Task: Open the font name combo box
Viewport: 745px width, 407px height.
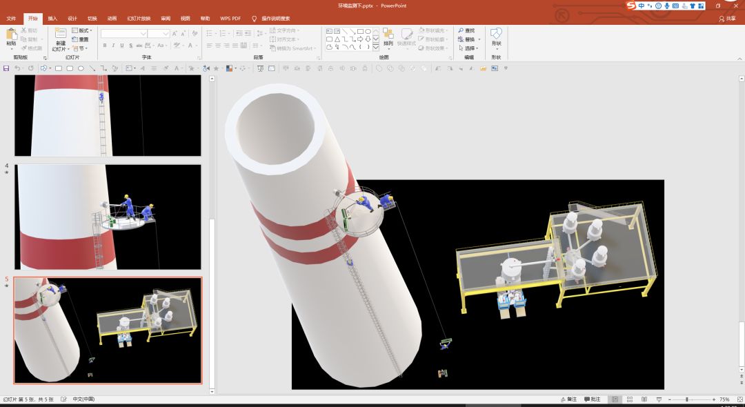Action: coord(123,34)
